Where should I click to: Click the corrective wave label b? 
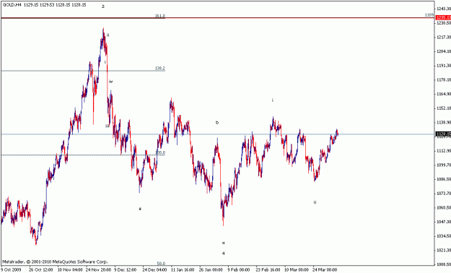click(x=217, y=122)
